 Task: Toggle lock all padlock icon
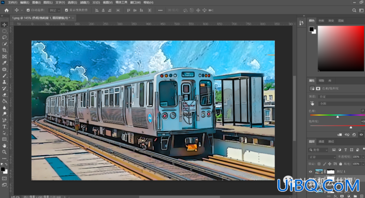point(341,163)
